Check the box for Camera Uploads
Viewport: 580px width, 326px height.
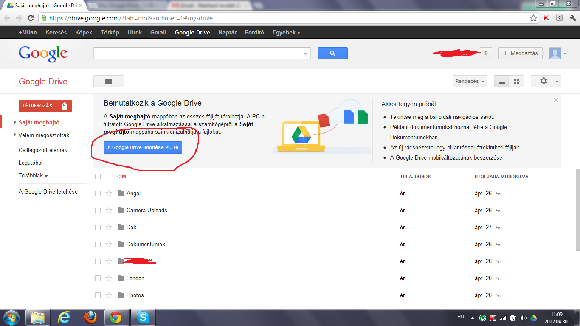[98, 210]
